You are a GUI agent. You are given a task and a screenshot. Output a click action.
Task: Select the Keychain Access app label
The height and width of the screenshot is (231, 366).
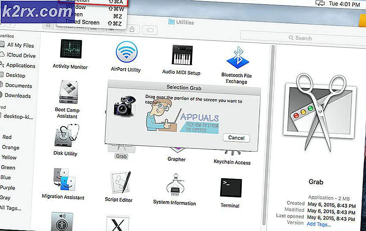[232, 162]
